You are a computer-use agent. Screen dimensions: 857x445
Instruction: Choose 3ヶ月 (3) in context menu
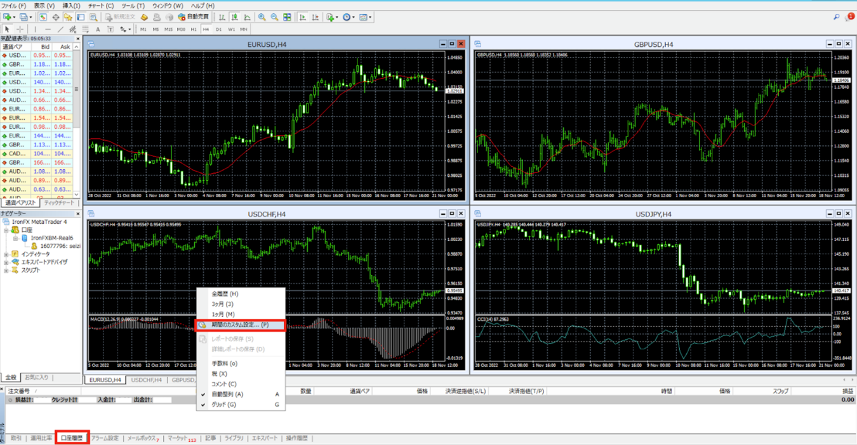coord(241,304)
